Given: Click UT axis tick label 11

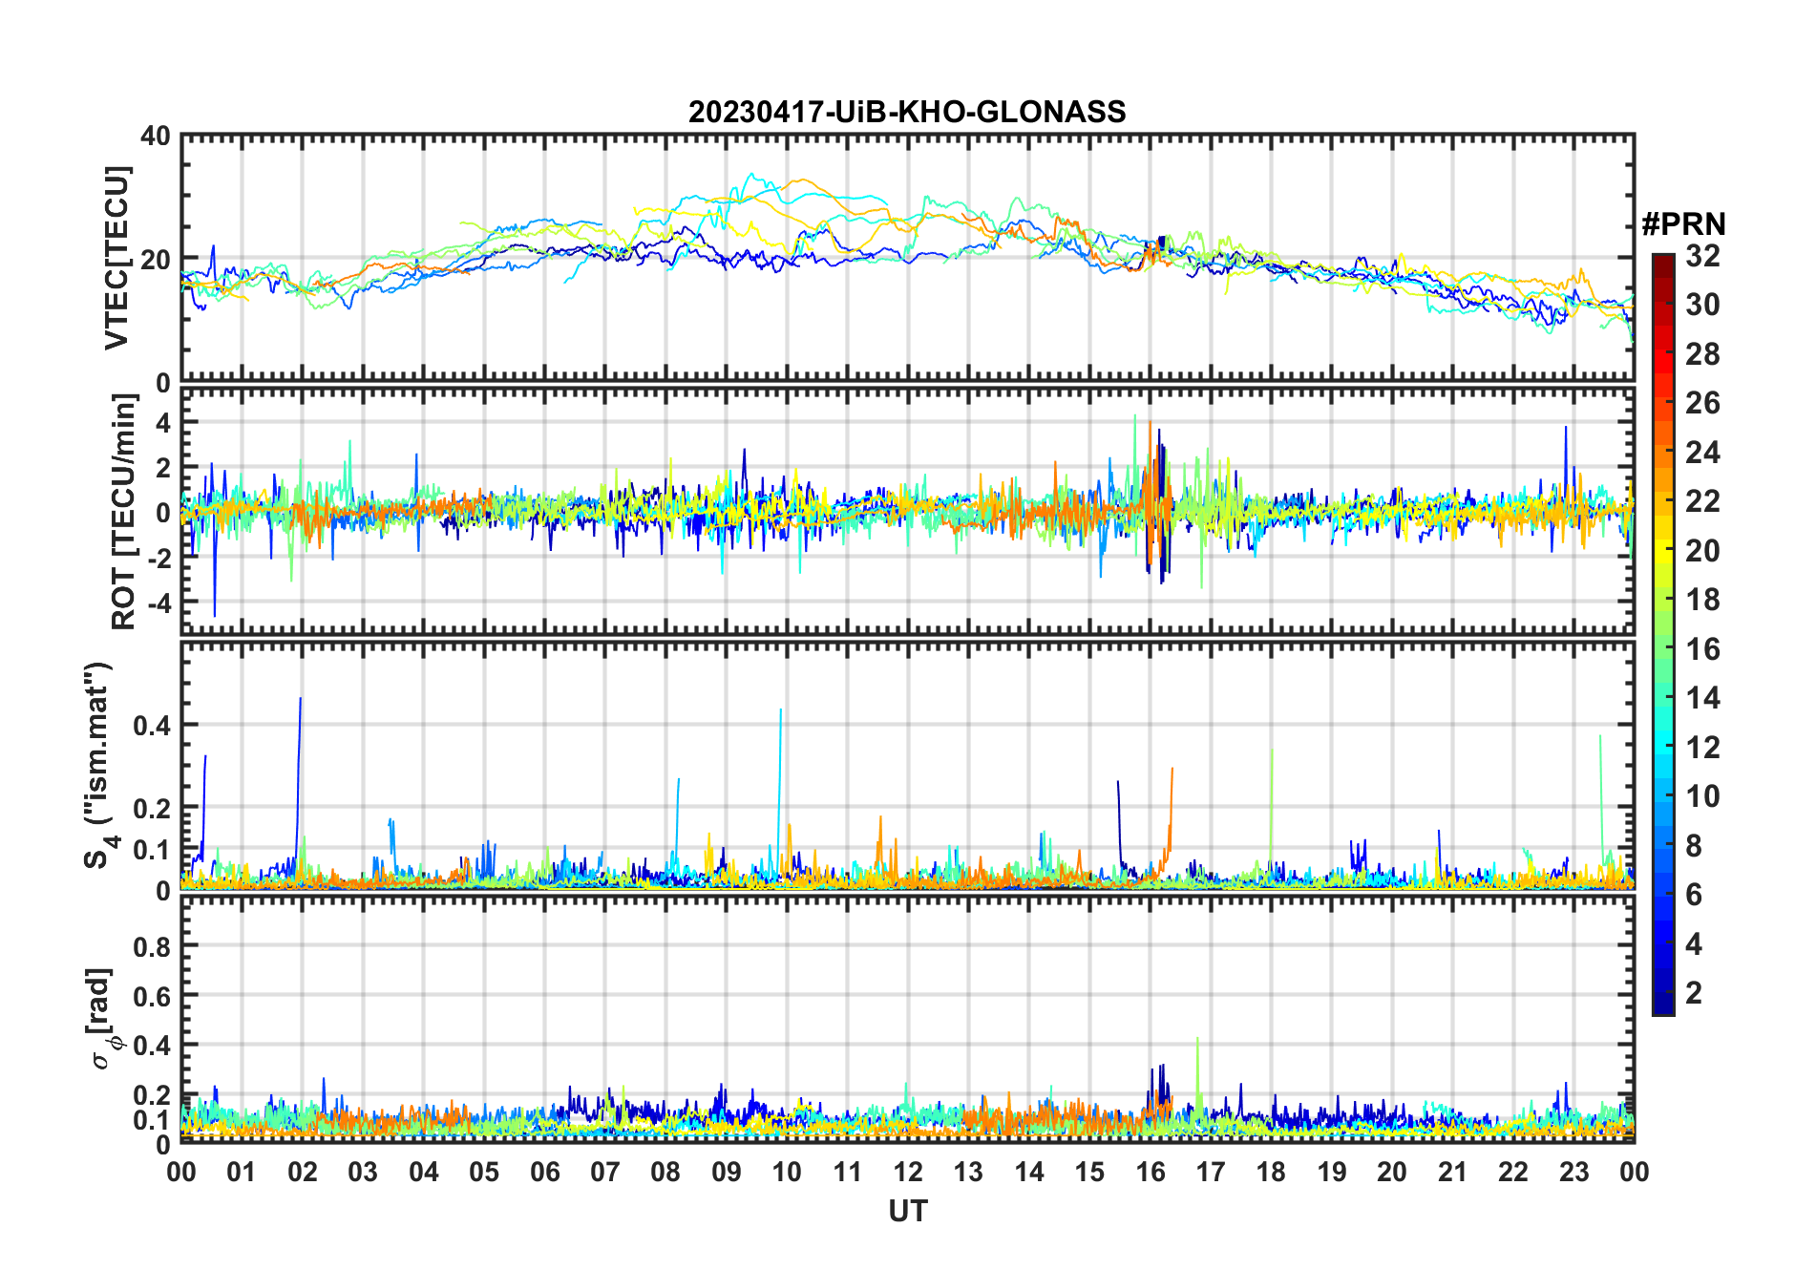Looking at the screenshot, I should click(x=848, y=1173).
